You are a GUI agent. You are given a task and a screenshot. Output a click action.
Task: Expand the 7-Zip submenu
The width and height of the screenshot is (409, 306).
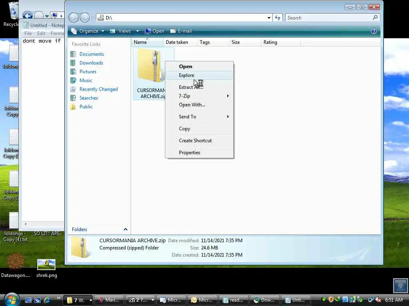click(199, 96)
